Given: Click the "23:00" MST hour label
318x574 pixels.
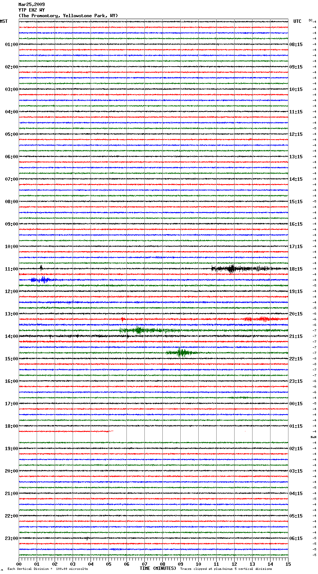Looking at the screenshot, I should coord(12,538).
